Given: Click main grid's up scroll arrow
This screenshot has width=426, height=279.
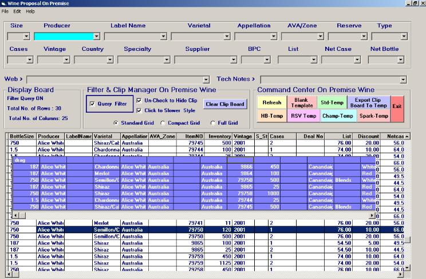Looking at the screenshot, I should [407, 136].
